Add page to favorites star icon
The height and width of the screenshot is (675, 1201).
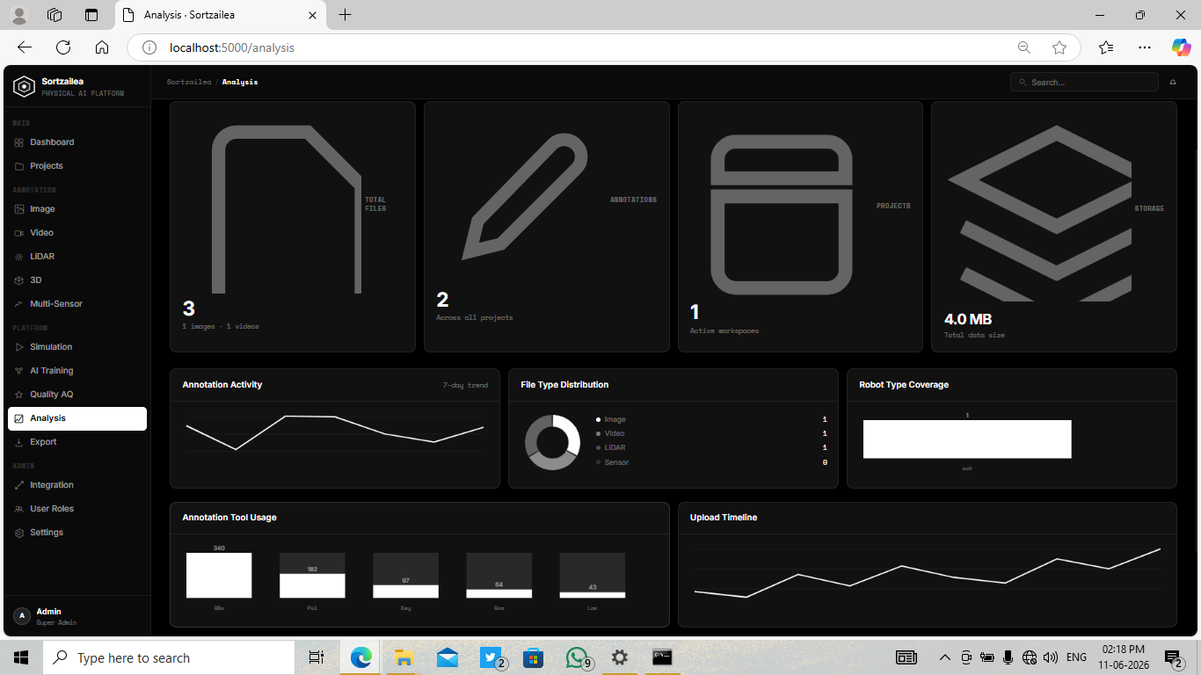1059,47
